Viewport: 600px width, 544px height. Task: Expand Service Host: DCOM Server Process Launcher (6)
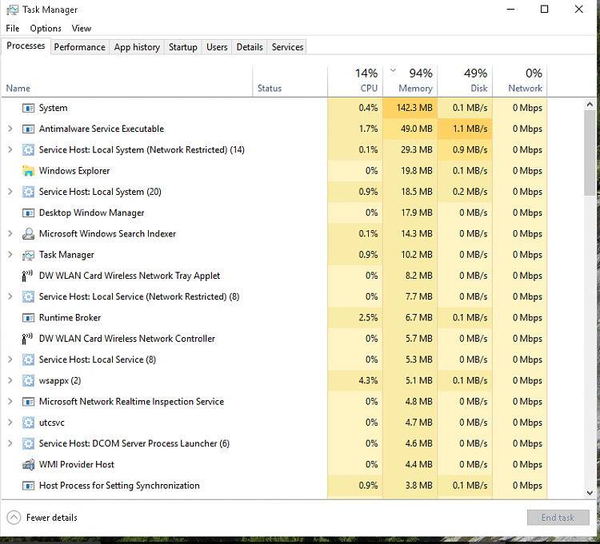coord(10,443)
